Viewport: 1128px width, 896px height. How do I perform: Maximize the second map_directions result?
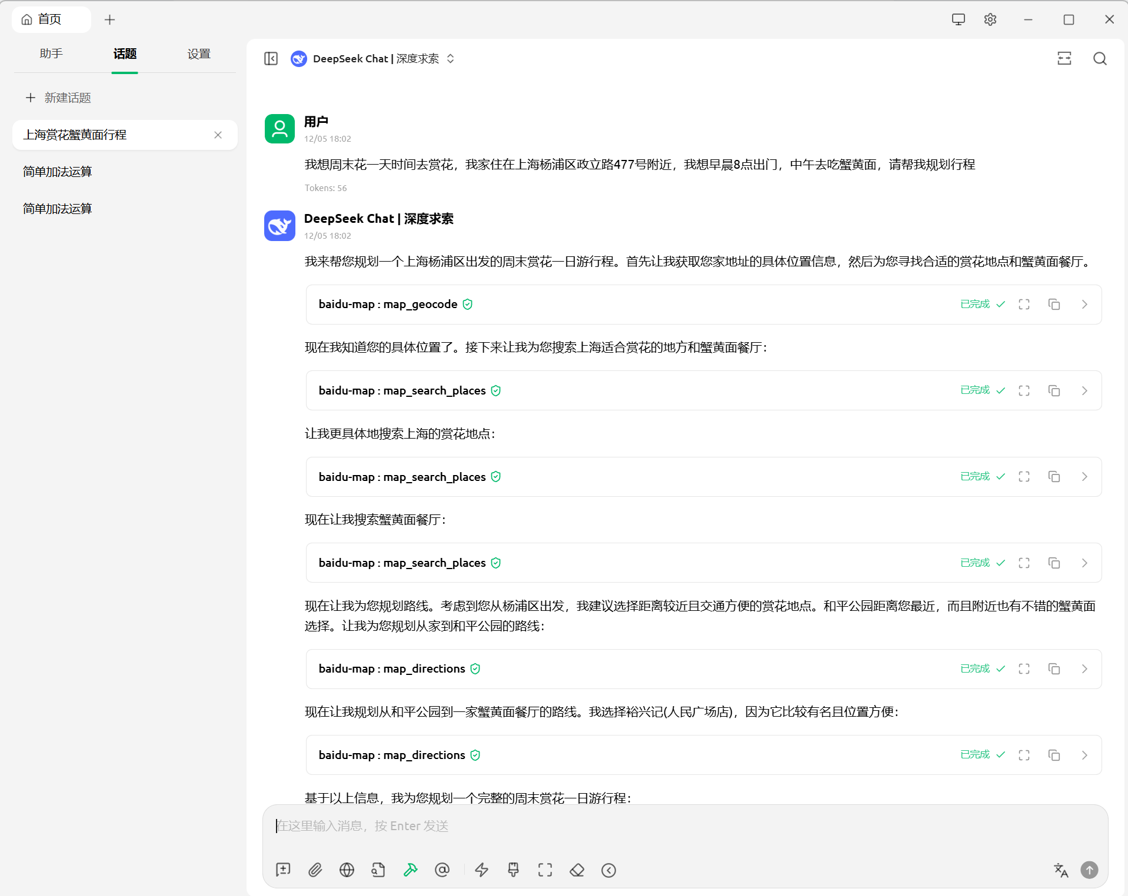click(x=1024, y=755)
